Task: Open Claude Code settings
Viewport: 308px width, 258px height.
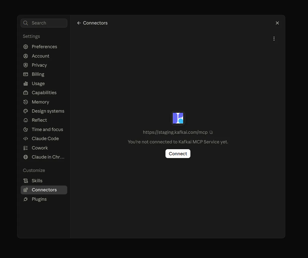Action: 44,139
